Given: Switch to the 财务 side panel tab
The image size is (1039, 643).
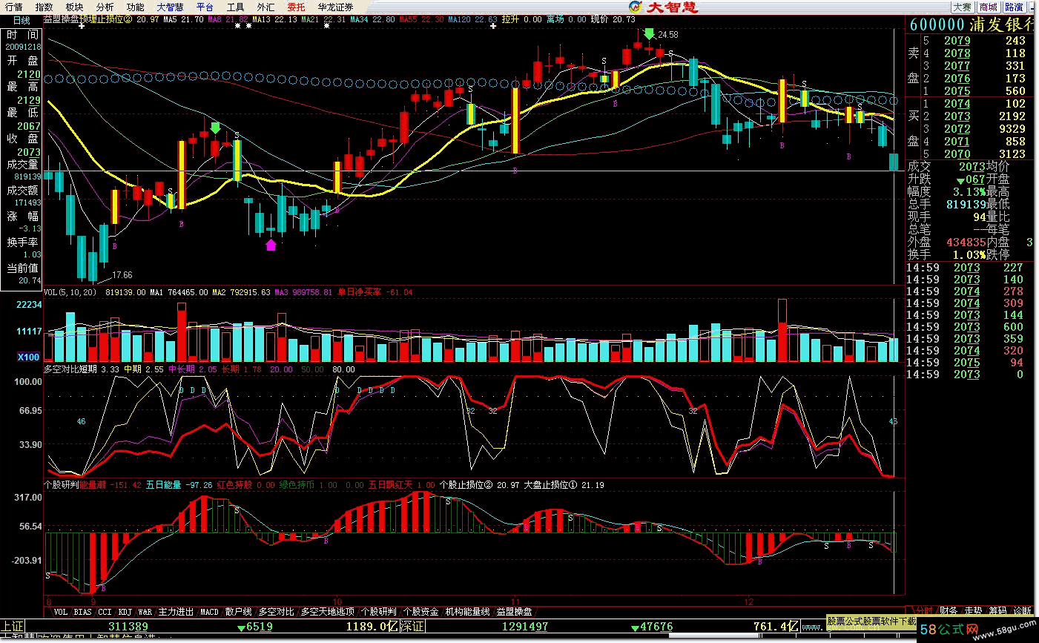Looking at the screenshot, I should pyautogui.click(x=949, y=611).
